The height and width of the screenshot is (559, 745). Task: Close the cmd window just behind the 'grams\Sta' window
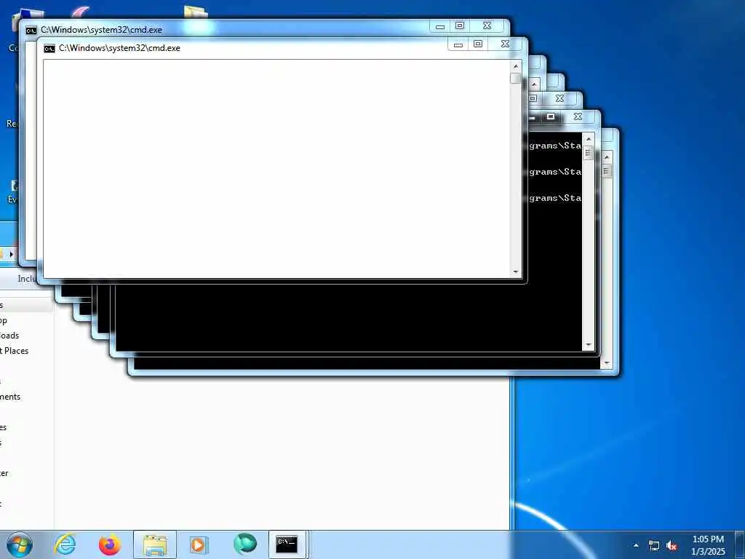(x=559, y=98)
